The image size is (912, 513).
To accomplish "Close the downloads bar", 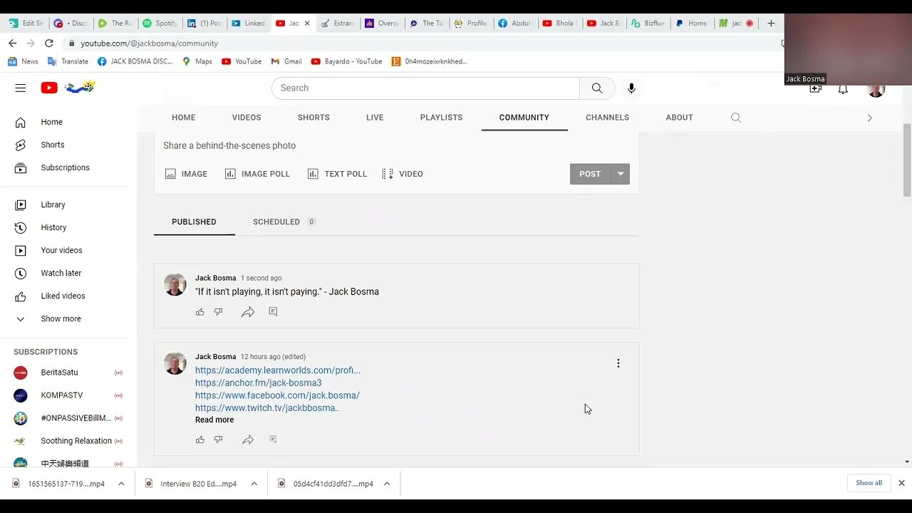I will click(901, 483).
